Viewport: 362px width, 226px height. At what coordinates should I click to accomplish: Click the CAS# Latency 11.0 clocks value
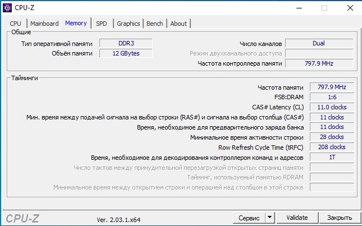[x=331, y=107]
